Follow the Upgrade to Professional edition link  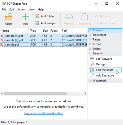(44, 113)
